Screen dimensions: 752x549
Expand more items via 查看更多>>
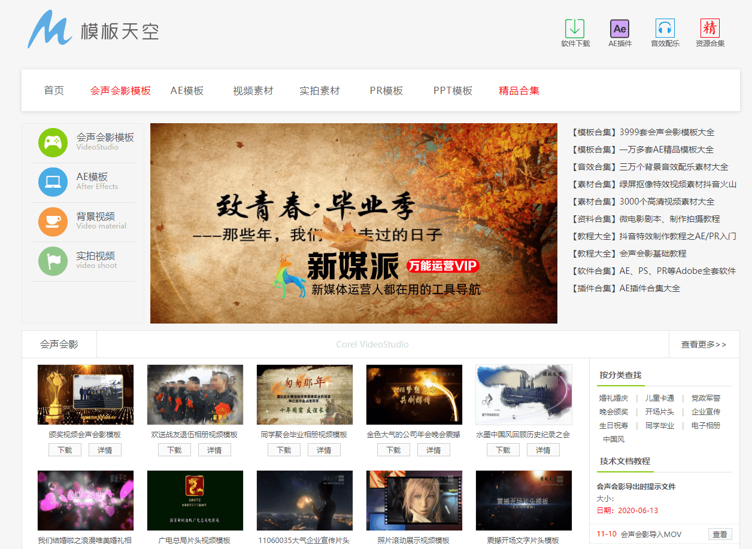[704, 344]
